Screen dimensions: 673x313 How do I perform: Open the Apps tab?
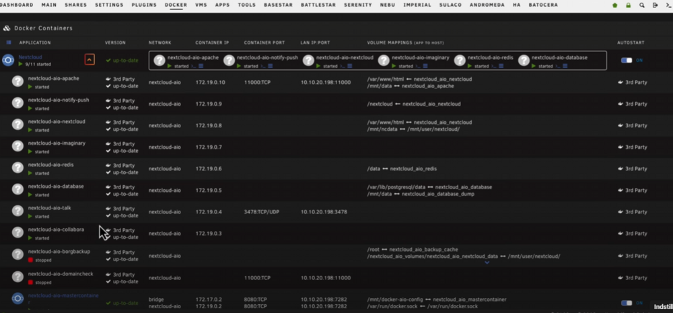click(x=222, y=5)
